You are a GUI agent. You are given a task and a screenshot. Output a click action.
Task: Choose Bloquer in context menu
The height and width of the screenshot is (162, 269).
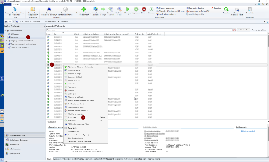pyautogui.click(x=85, y=90)
